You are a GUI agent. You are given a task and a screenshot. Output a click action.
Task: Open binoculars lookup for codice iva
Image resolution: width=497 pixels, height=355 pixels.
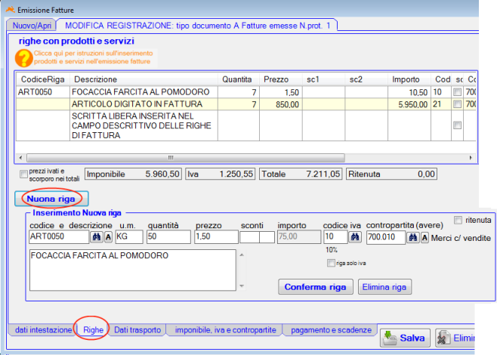coord(355,236)
